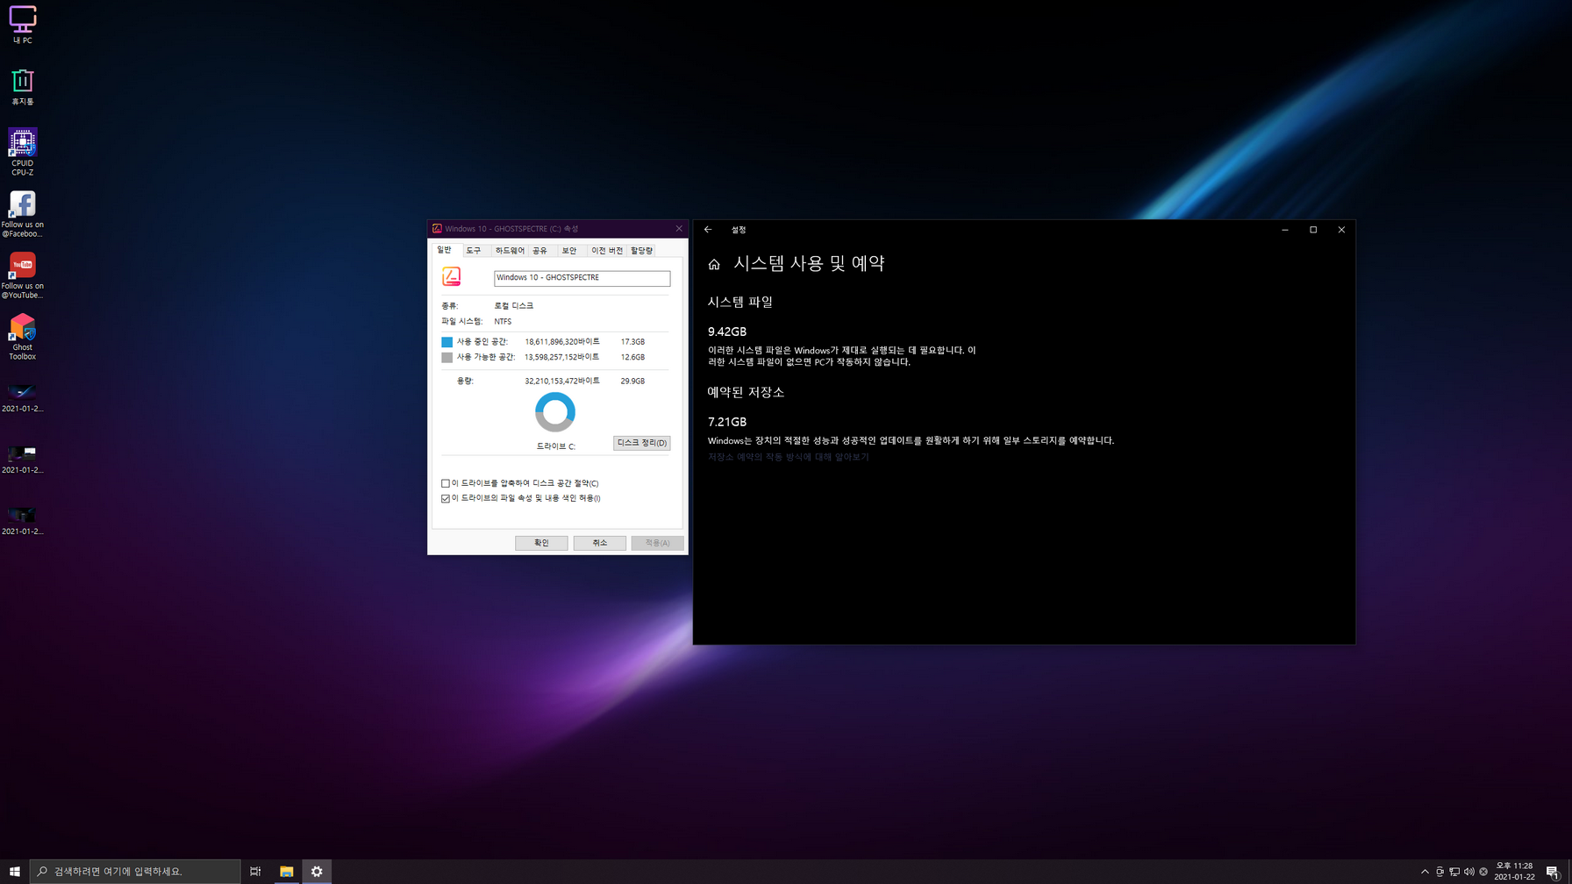1572x884 pixels.
Task: Click the 디스크 정리(D) button
Action: (641, 443)
